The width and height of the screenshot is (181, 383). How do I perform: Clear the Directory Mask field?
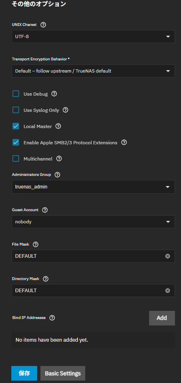(x=168, y=291)
